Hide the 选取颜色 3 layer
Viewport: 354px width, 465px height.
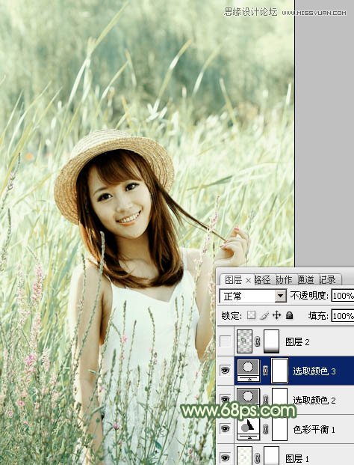pyautogui.click(x=226, y=371)
